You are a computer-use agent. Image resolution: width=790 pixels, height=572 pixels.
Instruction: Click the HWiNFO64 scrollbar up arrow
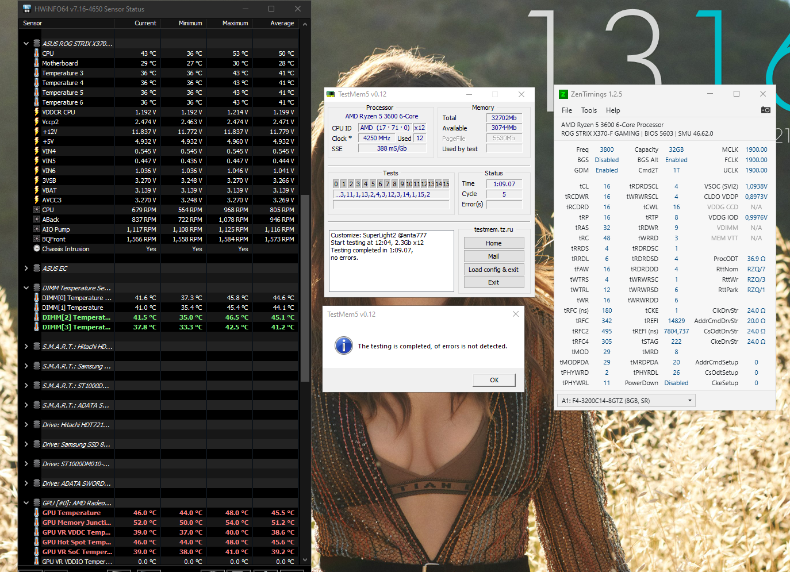[x=305, y=24]
